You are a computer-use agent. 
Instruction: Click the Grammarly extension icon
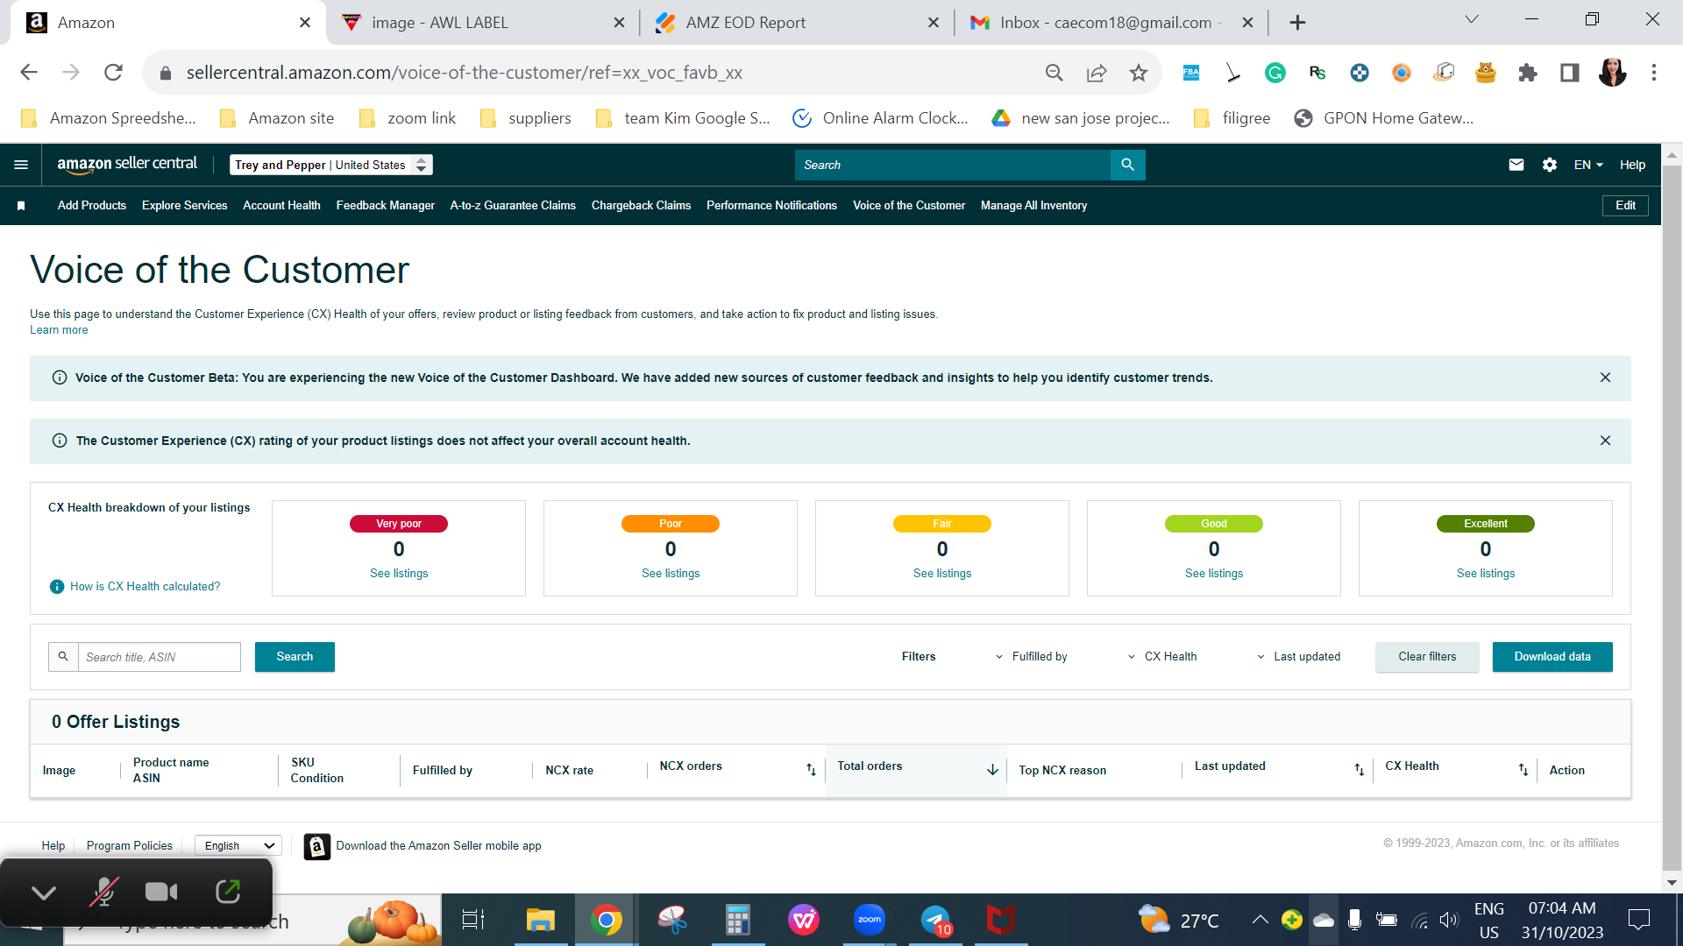tap(1275, 73)
